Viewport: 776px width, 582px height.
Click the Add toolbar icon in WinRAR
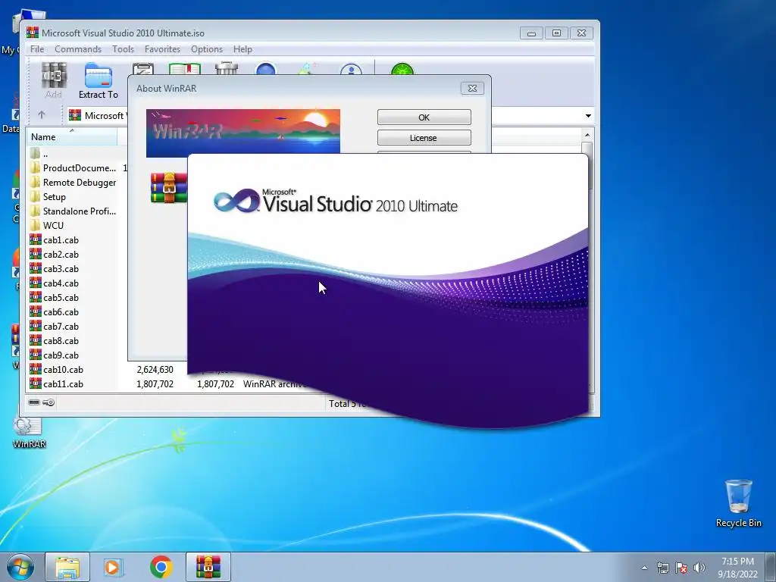(54, 76)
